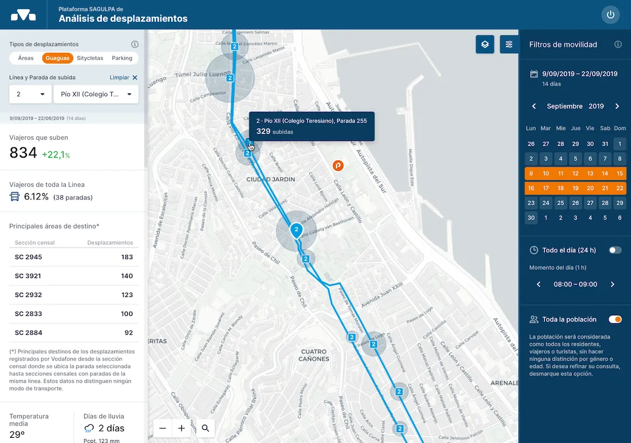Open the map search magnifier icon
This screenshot has height=443, width=631.
click(205, 428)
